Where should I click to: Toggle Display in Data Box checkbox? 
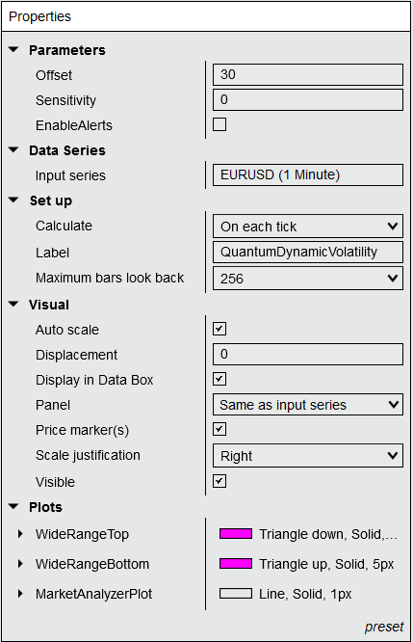click(x=219, y=379)
